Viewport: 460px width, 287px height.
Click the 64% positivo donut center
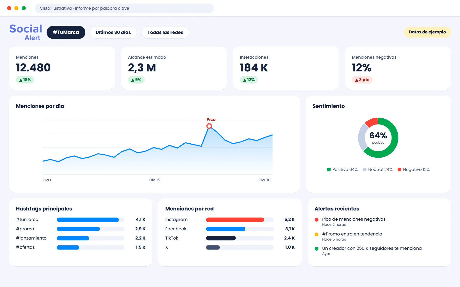[x=378, y=138]
